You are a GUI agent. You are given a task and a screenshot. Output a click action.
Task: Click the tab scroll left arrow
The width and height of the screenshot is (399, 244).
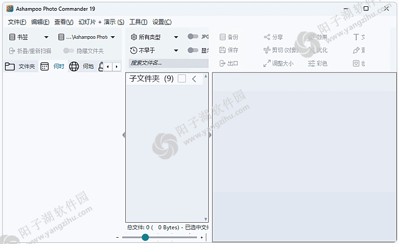[x=108, y=67]
